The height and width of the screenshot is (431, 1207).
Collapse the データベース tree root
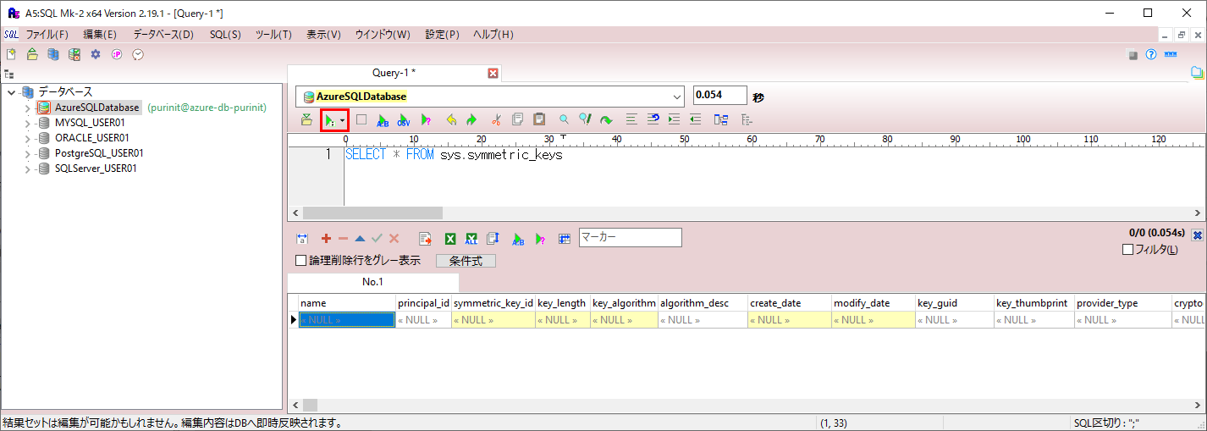(12, 91)
